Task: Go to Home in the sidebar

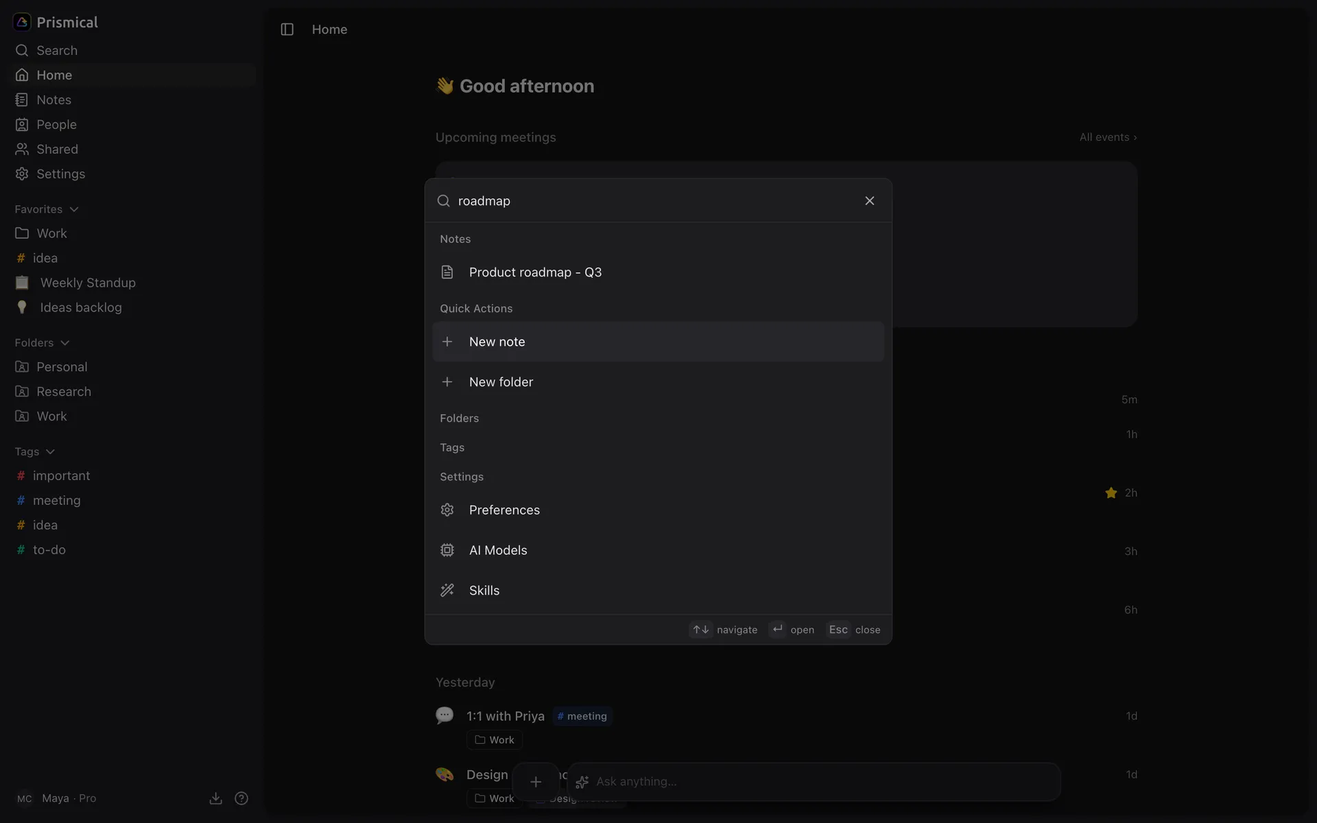Action: (x=133, y=75)
